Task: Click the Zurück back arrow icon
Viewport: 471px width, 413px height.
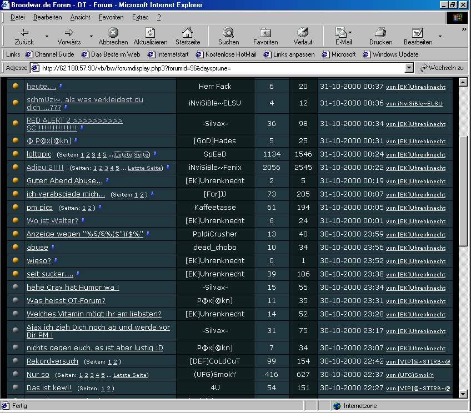Action: tap(24, 33)
